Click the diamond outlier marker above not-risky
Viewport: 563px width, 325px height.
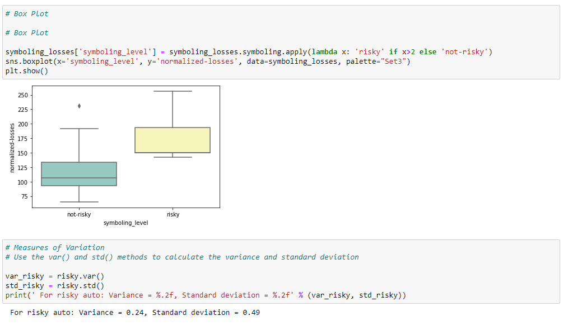(79, 106)
